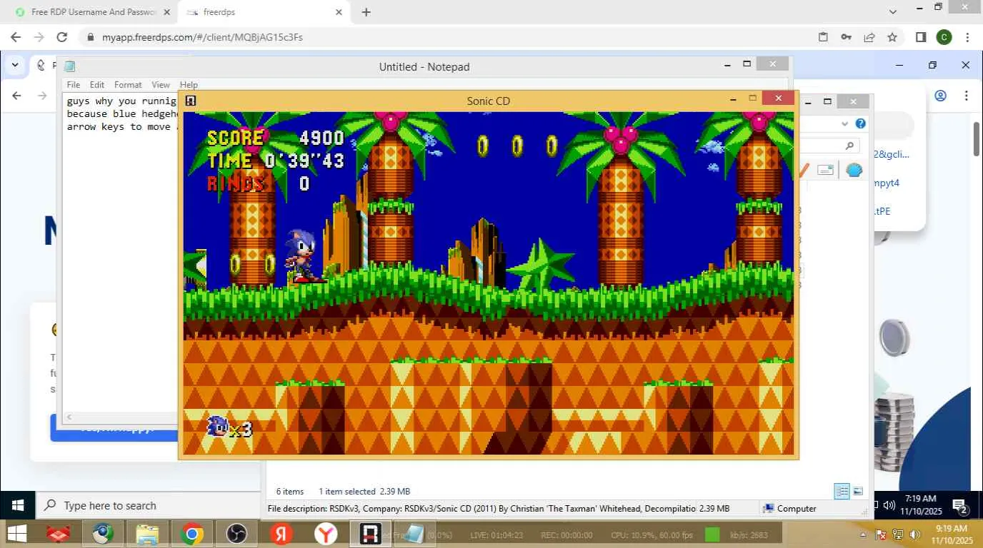Go back in the outer Chrome browser
The width and height of the screenshot is (983, 548).
click(x=16, y=37)
